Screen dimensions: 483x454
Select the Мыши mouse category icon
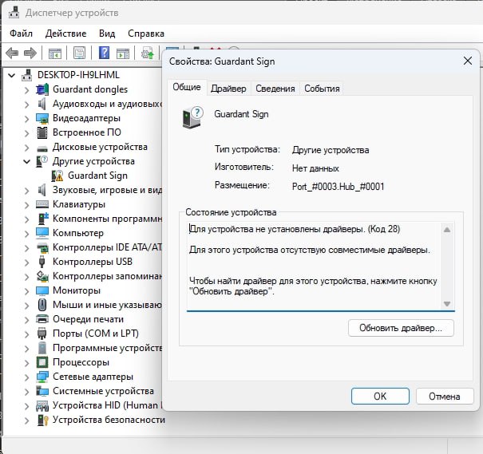tap(42, 305)
